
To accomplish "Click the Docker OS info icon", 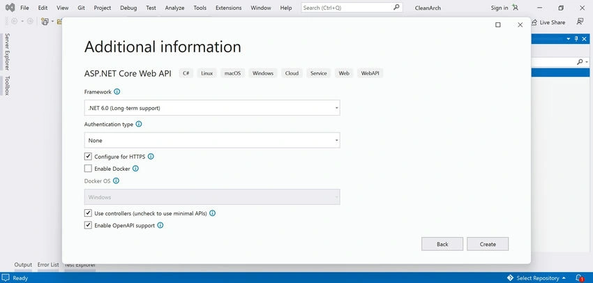I will (x=116, y=181).
